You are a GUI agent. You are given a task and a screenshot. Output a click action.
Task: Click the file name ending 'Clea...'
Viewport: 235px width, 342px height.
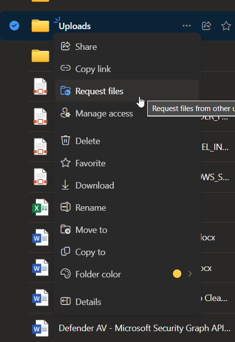[x=214, y=298]
